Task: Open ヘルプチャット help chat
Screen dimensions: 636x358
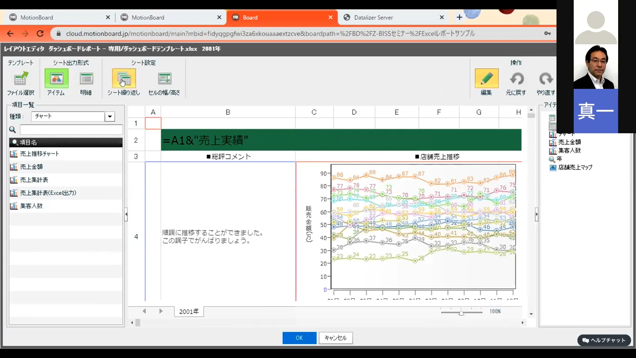Action: [x=604, y=340]
